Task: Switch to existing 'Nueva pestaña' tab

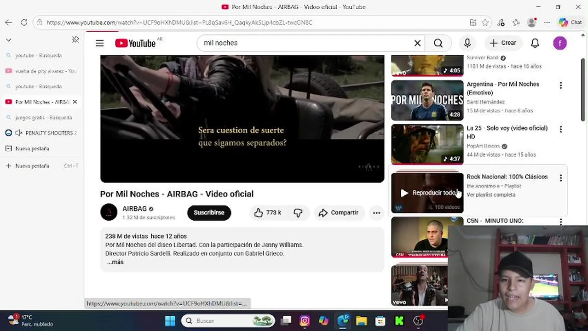Action: click(41, 148)
